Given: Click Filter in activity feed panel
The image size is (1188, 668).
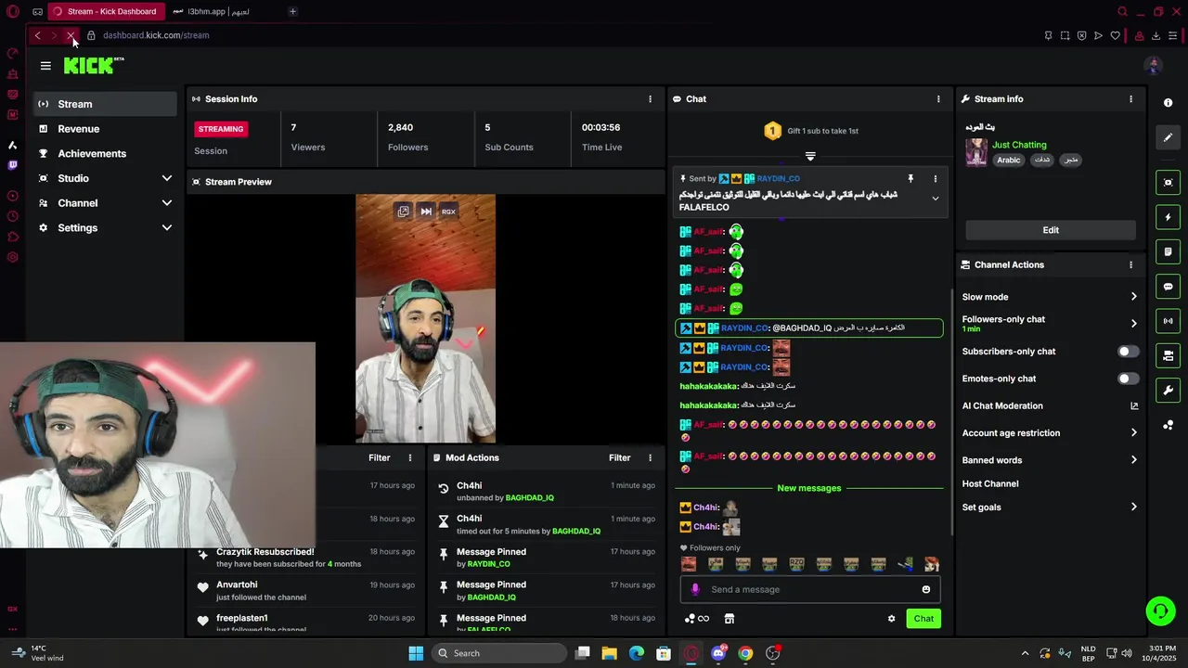Looking at the screenshot, I should [380, 457].
